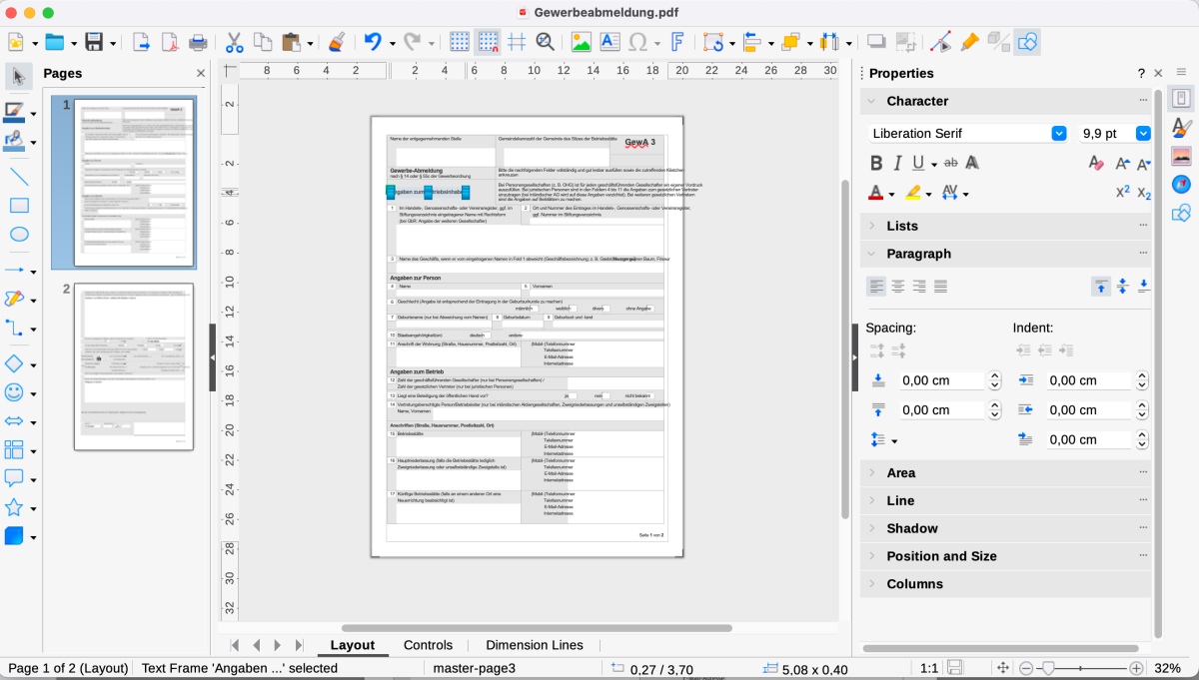Apply bold formatting in Character panel

[x=876, y=162]
